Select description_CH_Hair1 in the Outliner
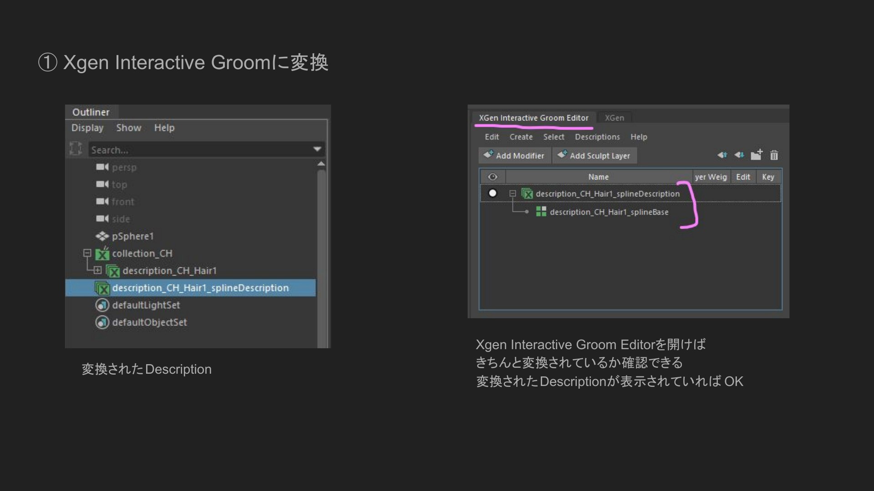Screen dimensions: 874x491 (x=169, y=271)
